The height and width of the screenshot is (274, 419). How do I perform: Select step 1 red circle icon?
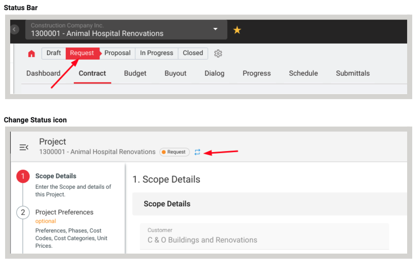(x=23, y=176)
